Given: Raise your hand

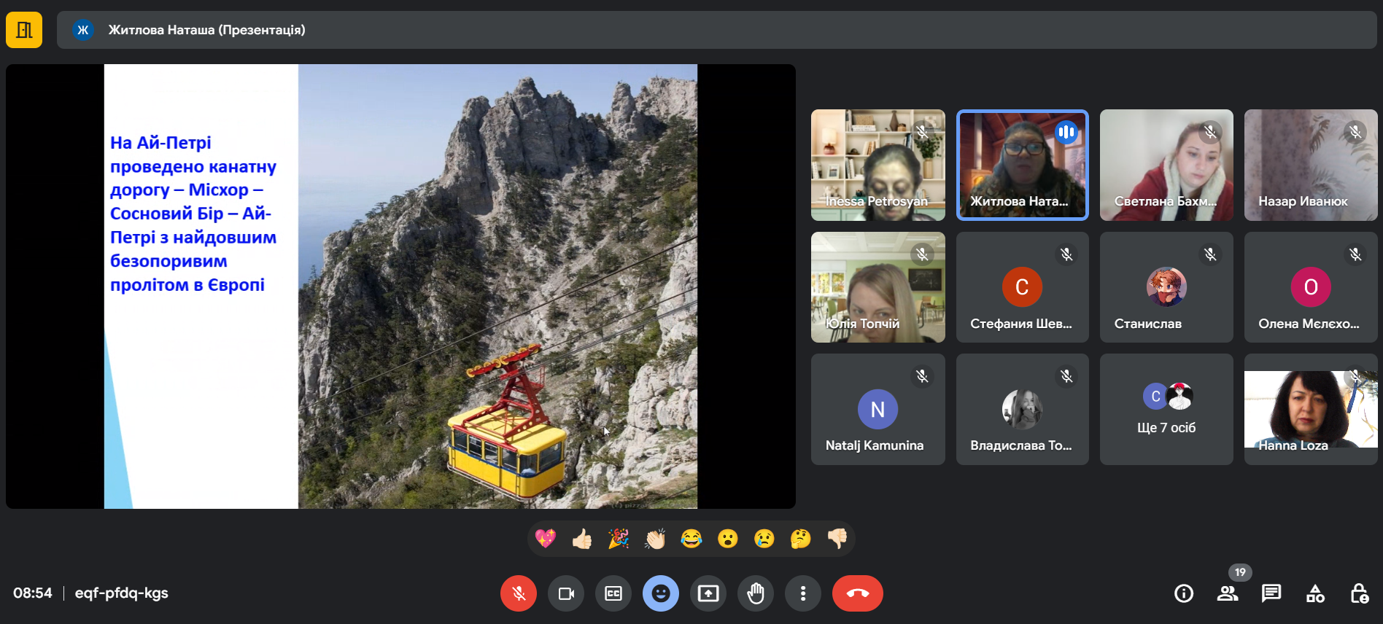Looking at the screenshot, I should coord(756,593).
